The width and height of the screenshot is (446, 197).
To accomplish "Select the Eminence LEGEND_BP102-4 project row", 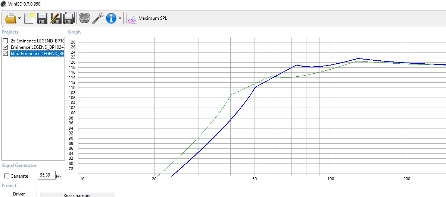I will tap(37, 47).
